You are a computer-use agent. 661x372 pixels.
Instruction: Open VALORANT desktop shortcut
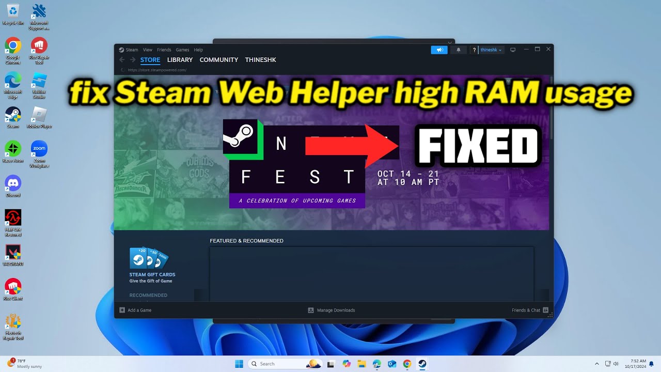pos(13,255)
